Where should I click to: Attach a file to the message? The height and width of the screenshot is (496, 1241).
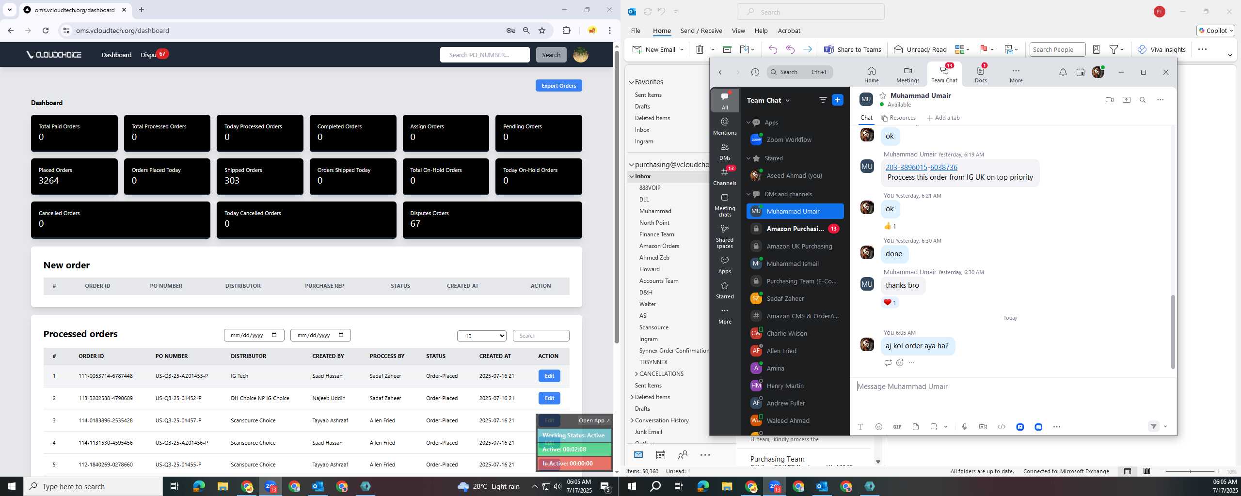pos(915,427)
